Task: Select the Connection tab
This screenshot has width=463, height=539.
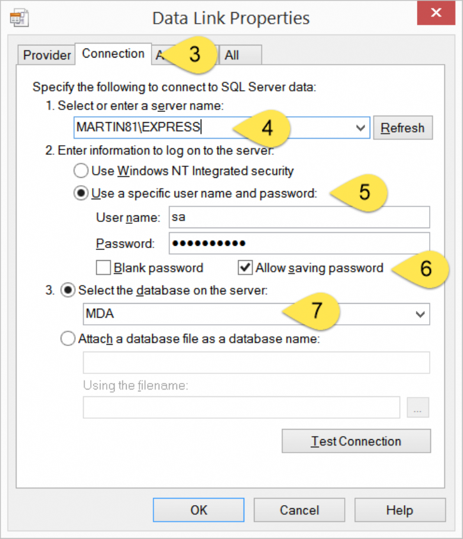Action: [x=113, y=54]
